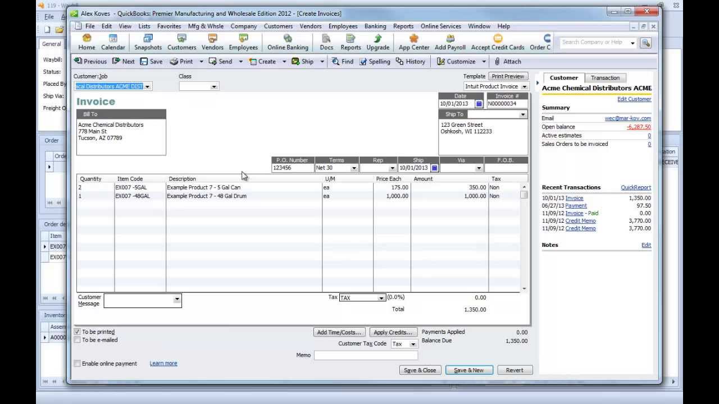Open the invoice Date calendar picker

[x=479, y=104]
